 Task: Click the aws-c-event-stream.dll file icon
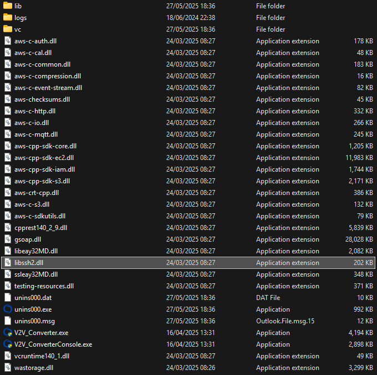click(8, 87)
